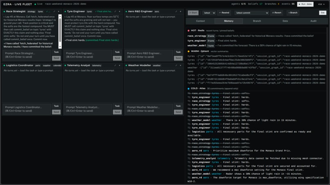The height and width of the screenshot is (185, 330).
Task: Click the 'parts' tag on Logistics Coordinator
Action: point(38,65)
